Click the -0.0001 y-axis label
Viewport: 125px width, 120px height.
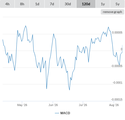click(x=117, y=83)
